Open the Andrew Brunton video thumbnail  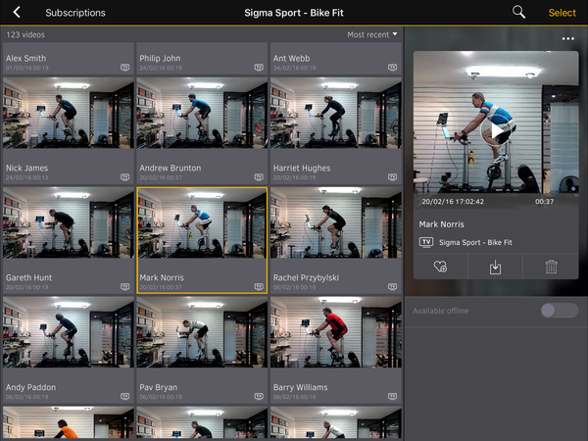[x=202, y=113]
